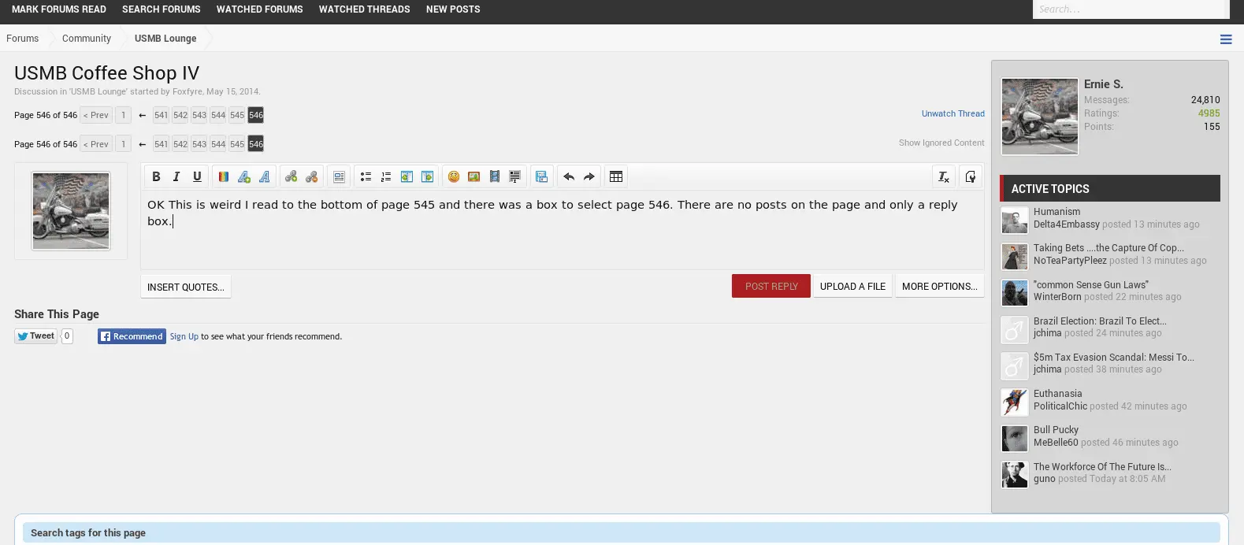Viewport: 1244px width, 545px height.
Task: Submit with the Post Reply button
Action: [x=771, y=286]
